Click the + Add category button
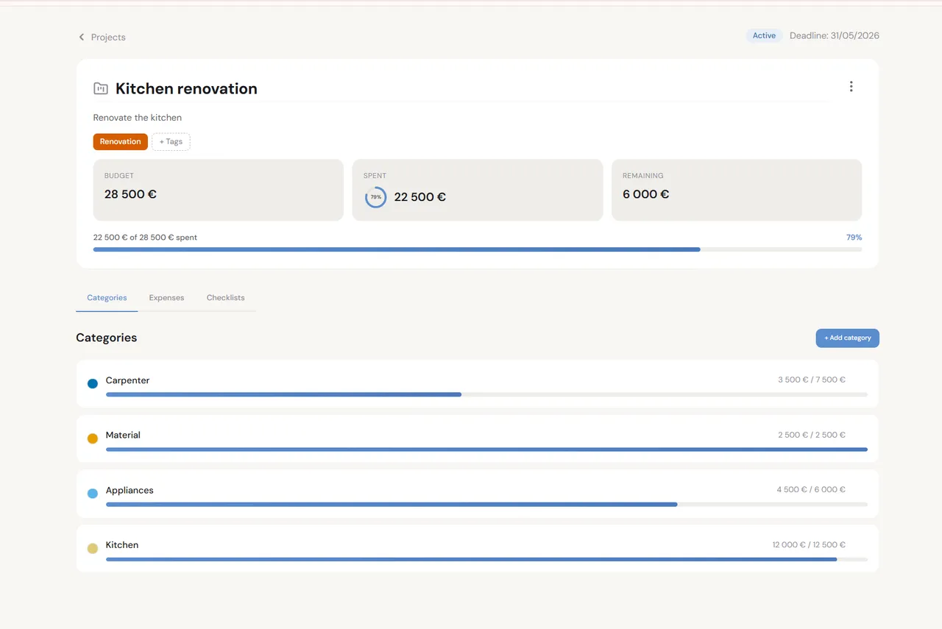 (847, 338)
